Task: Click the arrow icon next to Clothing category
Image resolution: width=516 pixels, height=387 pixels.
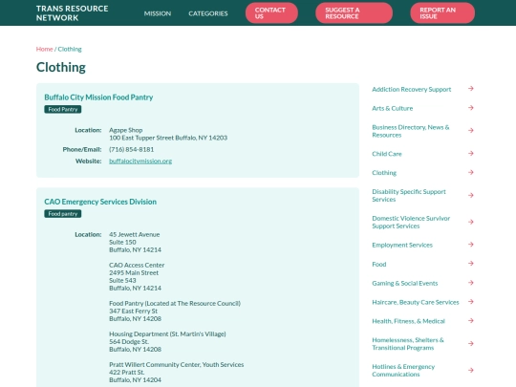Action: click(471, 172)
